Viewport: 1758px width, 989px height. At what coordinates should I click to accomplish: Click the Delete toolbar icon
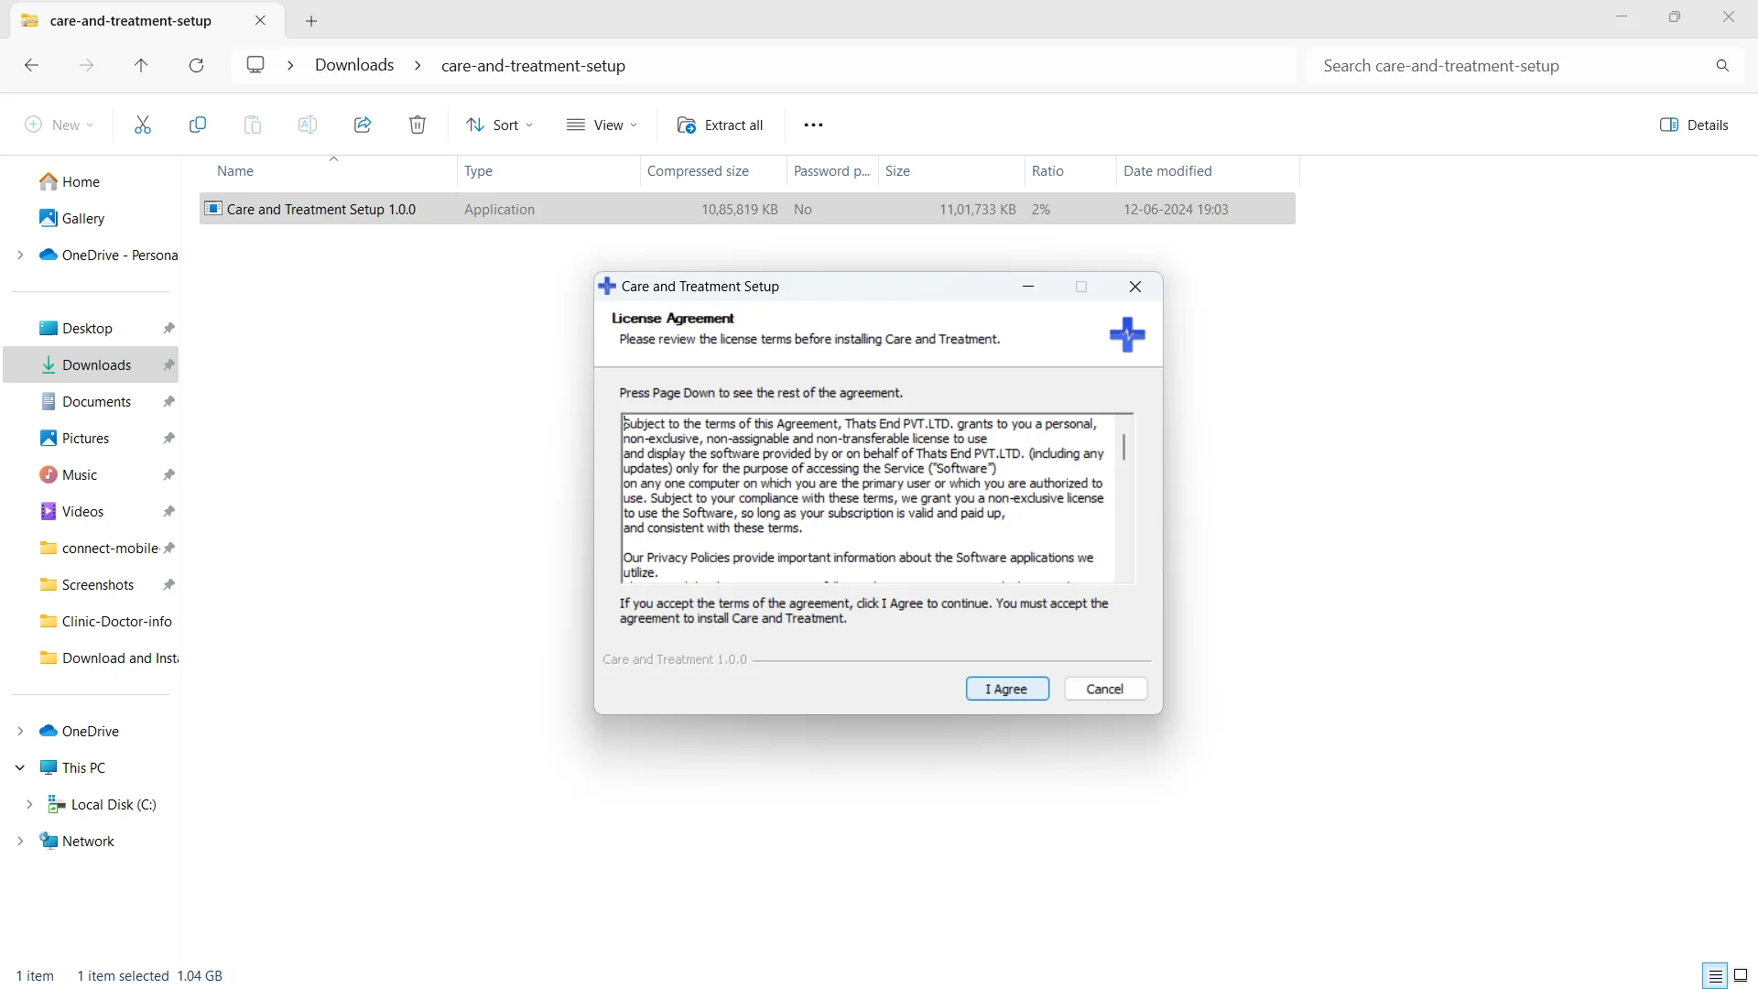[x=418, y=125]
